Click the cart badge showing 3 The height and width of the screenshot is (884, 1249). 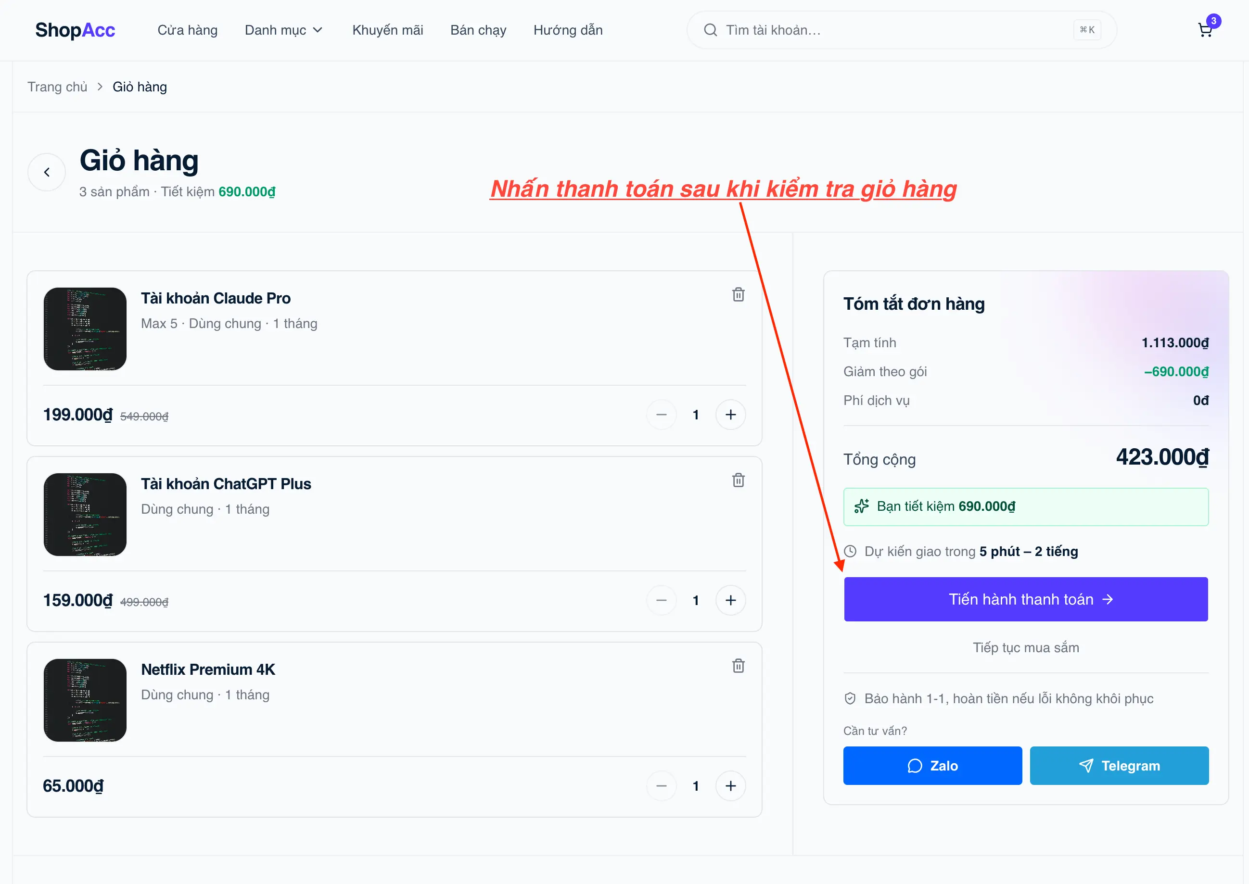pos(1213,21)
